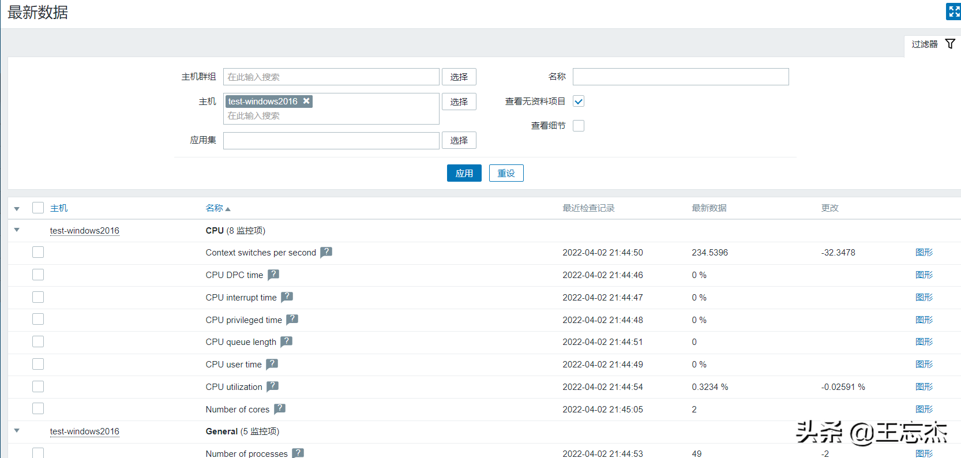Open help icon for Context switches per second
This screenshot has height=458, width=961.
coord(326,252)
